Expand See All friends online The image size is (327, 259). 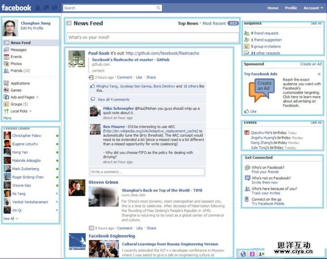[x=9, y=219]
